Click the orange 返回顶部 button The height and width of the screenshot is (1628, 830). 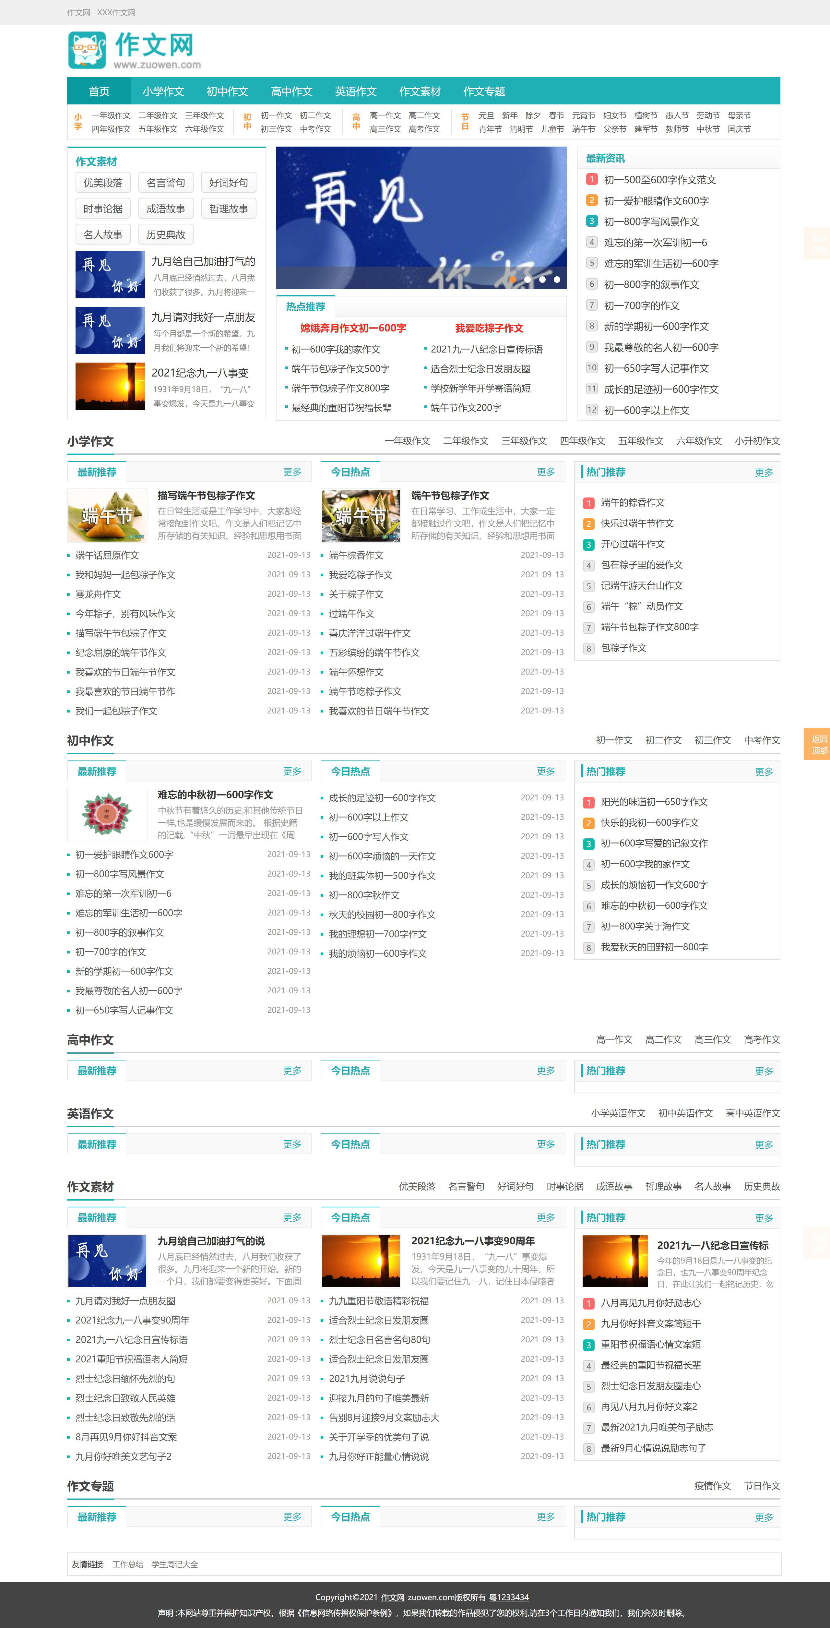(x=817, y=745)
